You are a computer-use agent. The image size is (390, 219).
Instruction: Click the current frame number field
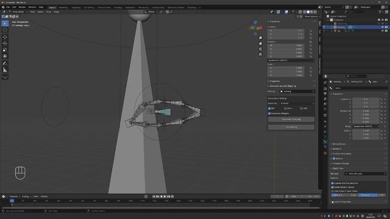tap(277, 196)
